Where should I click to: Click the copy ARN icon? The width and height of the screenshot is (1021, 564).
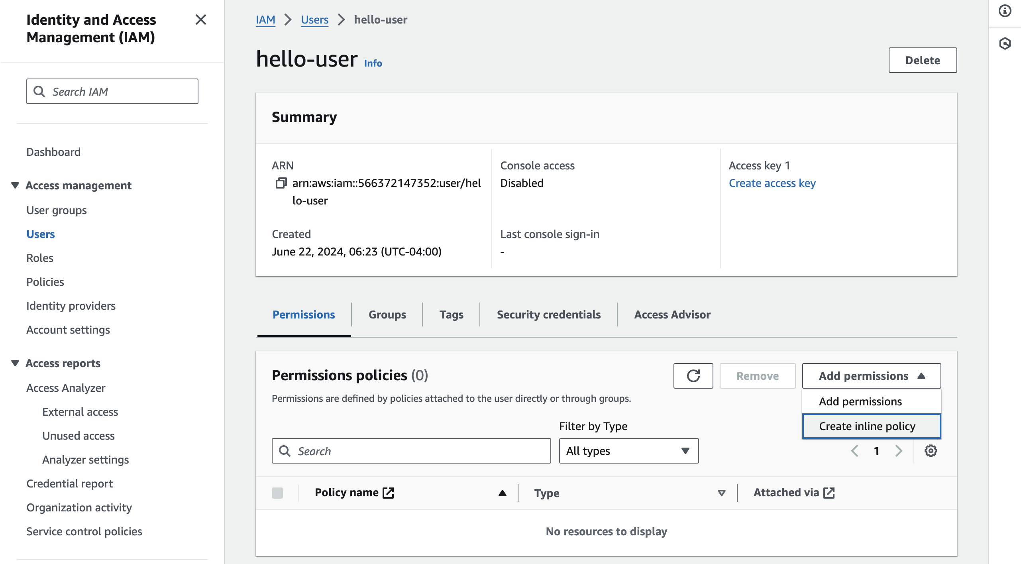[281, 183]
